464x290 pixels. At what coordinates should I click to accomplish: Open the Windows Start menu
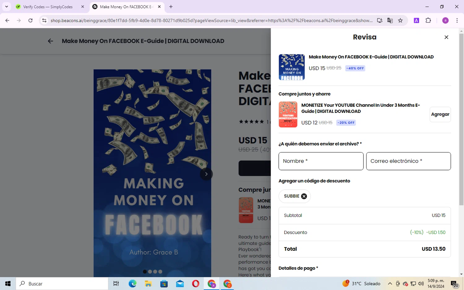coord(8,284)
